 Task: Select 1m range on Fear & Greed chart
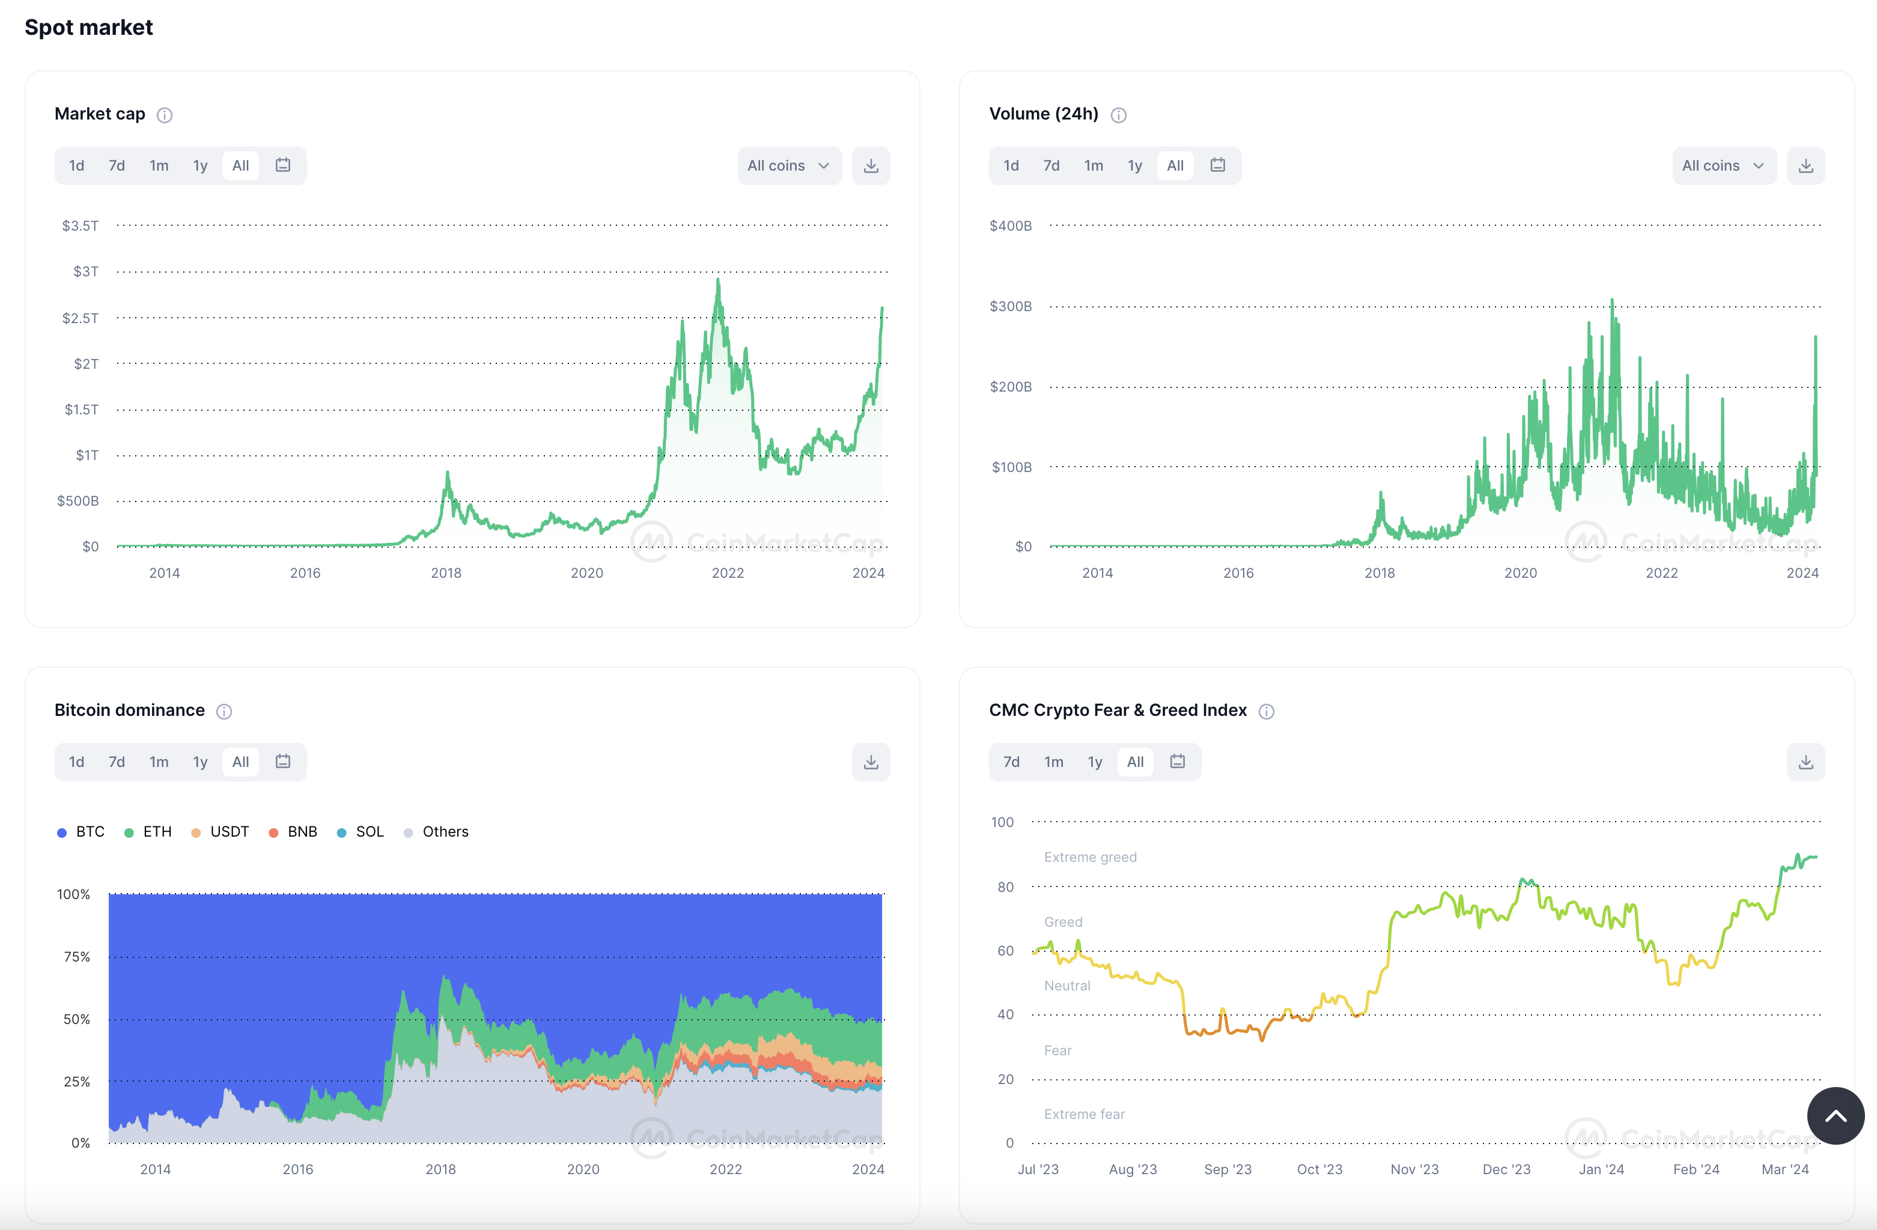click(1054, 762)
